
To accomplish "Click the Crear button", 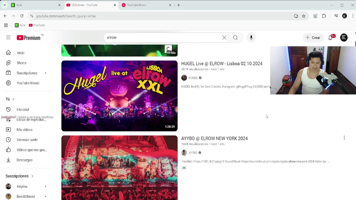I will pyautogui.click(x=313, y=37).
